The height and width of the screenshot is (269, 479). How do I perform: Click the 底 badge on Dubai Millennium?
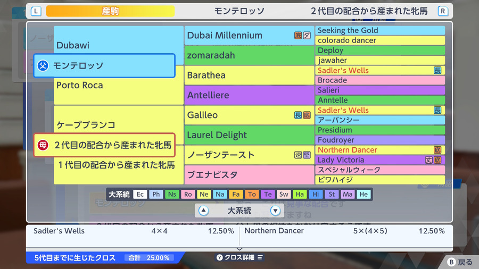coord(298,36)
